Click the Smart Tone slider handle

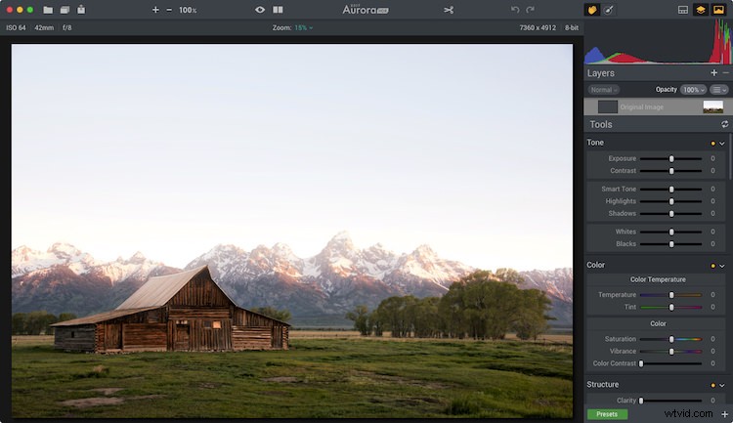click(x=671, y=190)
